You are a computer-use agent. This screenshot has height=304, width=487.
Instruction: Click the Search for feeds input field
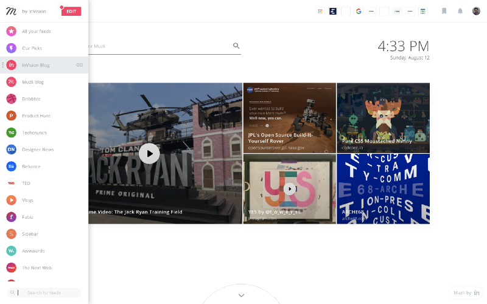point(44,292)
